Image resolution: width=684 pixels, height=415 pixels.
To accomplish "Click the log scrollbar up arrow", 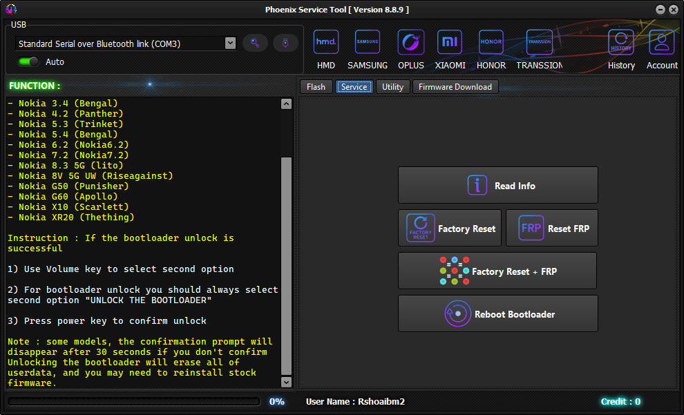I will tap(286, 104).
